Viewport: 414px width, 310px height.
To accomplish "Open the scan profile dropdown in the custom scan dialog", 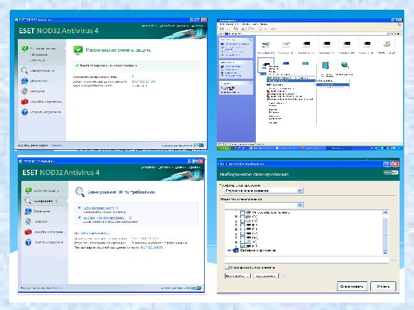I will tap(300, 191).
